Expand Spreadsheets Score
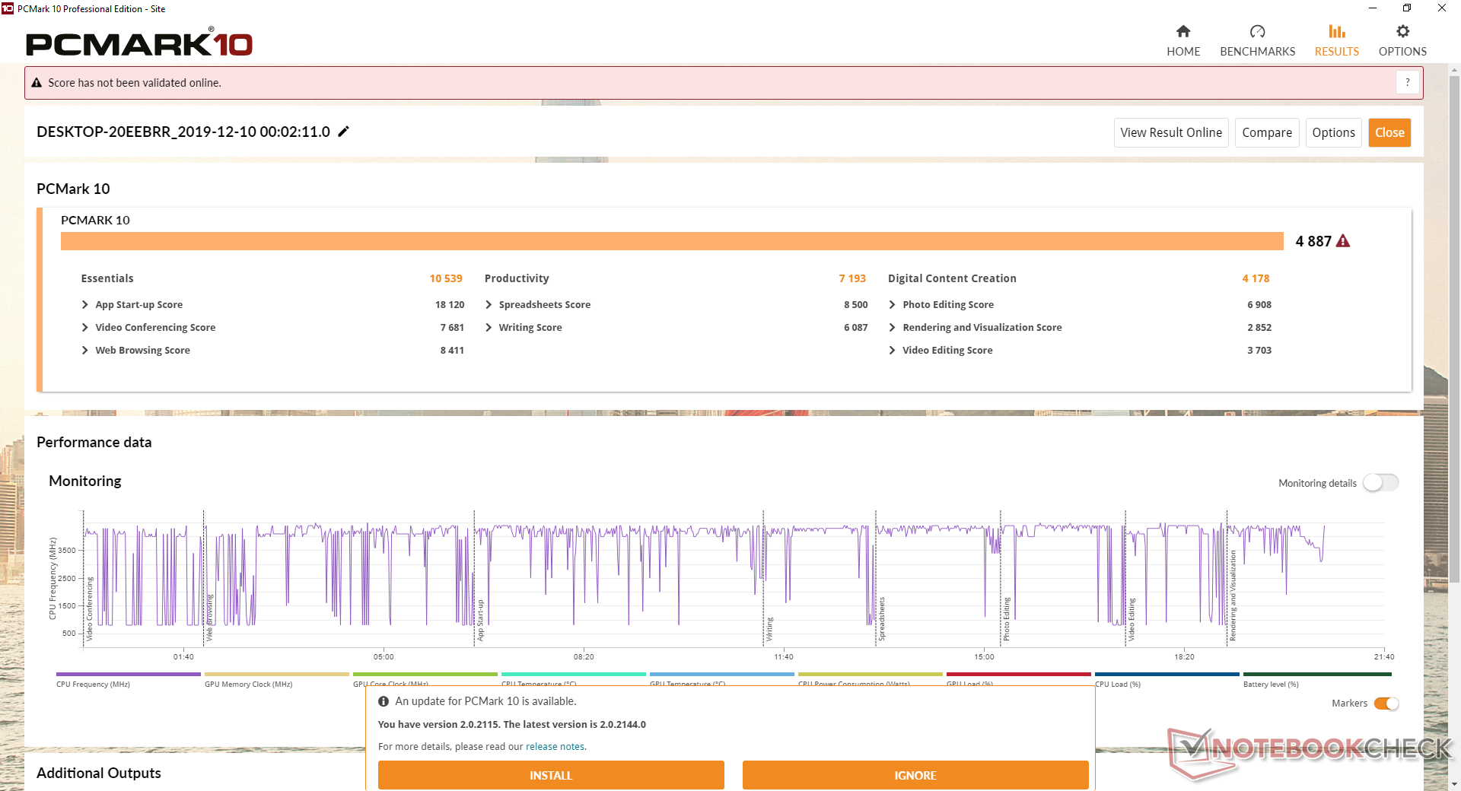The height and width of the screenshot is (791, 1461). pyautogui.click(x=489, y=305)
